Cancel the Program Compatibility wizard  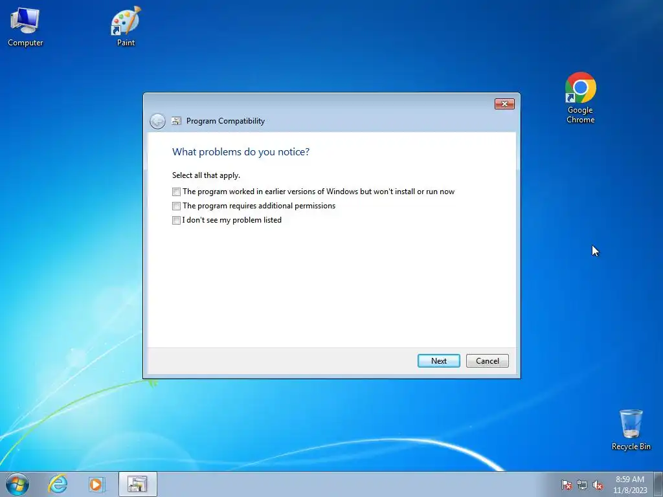(487, 361)
